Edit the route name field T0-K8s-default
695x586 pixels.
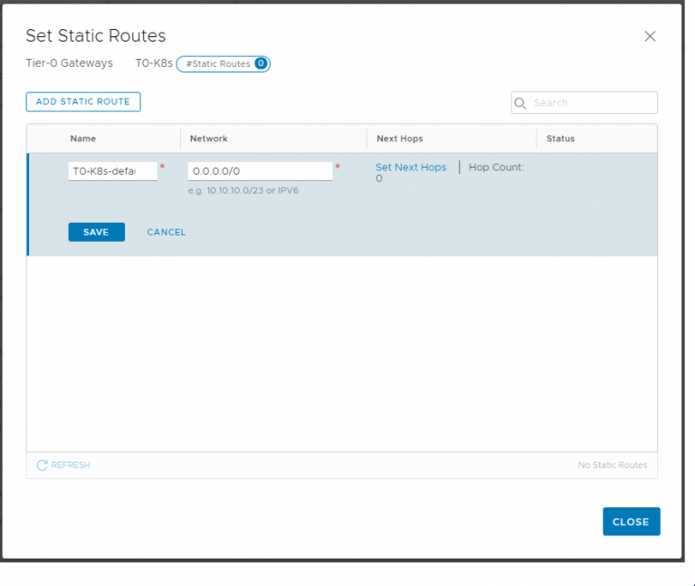pos(112,171)
